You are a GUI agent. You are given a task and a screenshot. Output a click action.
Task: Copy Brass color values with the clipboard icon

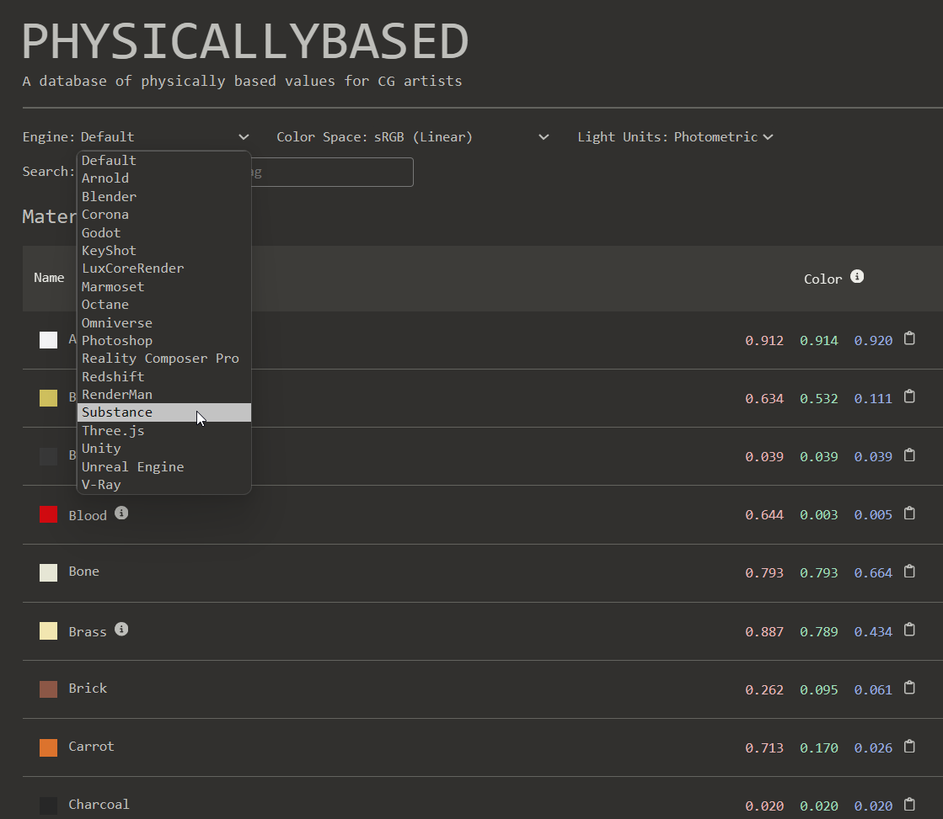[909, 630]
